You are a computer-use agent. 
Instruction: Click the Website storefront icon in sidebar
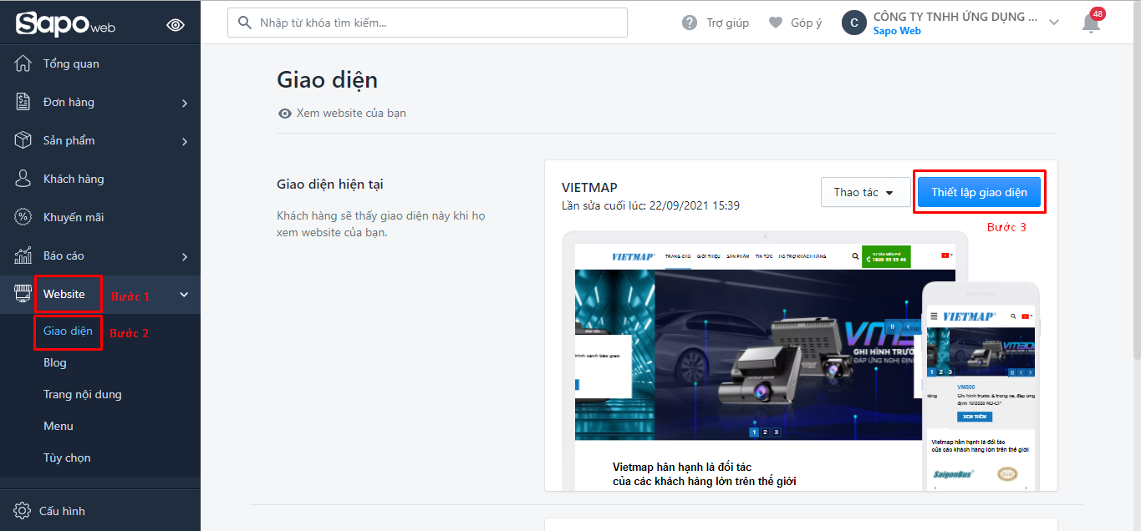(x=23, y=294)
